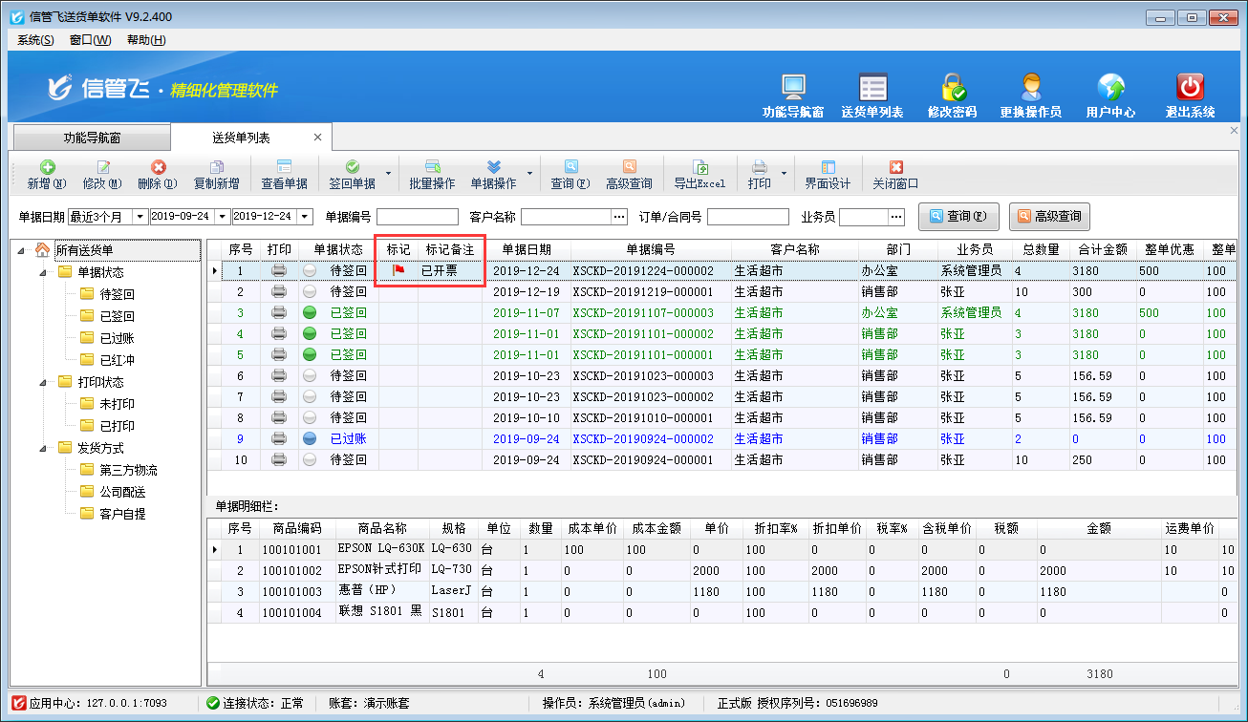
Task: Open dropdown arrow beside 签回单据
Action: click(x=388, y=174)
